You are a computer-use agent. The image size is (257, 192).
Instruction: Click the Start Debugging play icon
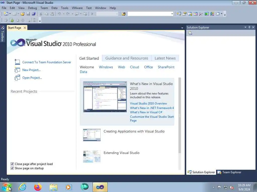[x=92, y=14]
